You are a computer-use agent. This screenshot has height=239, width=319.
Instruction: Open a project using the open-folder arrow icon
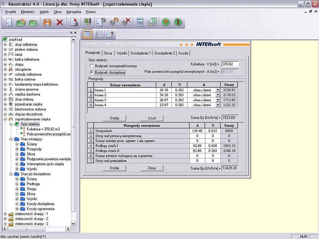point(21,22)
